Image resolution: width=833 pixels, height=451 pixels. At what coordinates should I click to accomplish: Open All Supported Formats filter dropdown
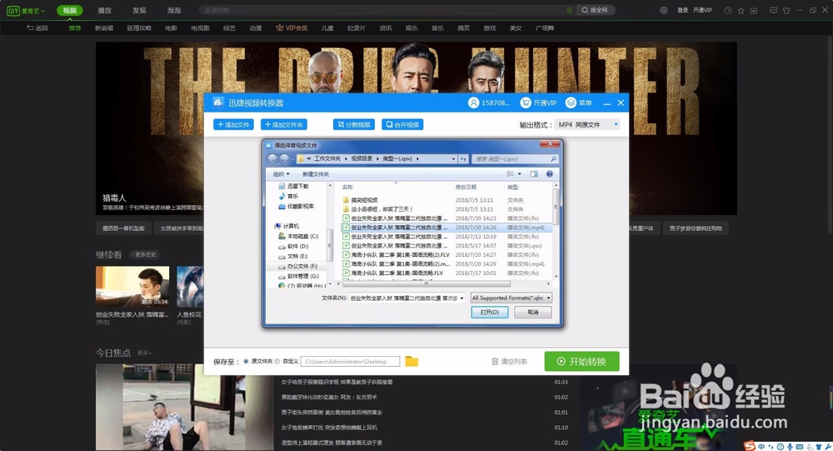(511, 298)
